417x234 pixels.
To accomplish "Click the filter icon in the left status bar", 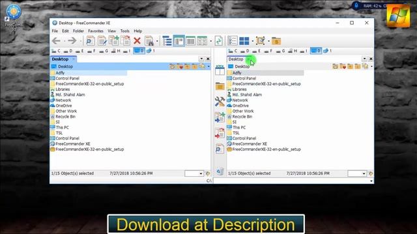I will [207, 174].
